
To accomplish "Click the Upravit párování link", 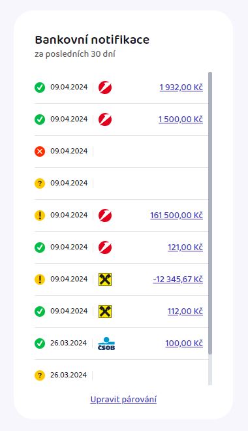I will pyautogui.click(x=123, y=400).
